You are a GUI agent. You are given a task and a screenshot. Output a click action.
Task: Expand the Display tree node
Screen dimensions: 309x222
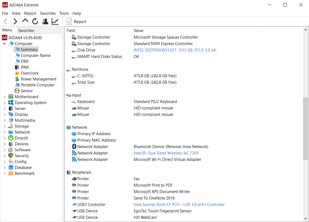click(5, 114)
